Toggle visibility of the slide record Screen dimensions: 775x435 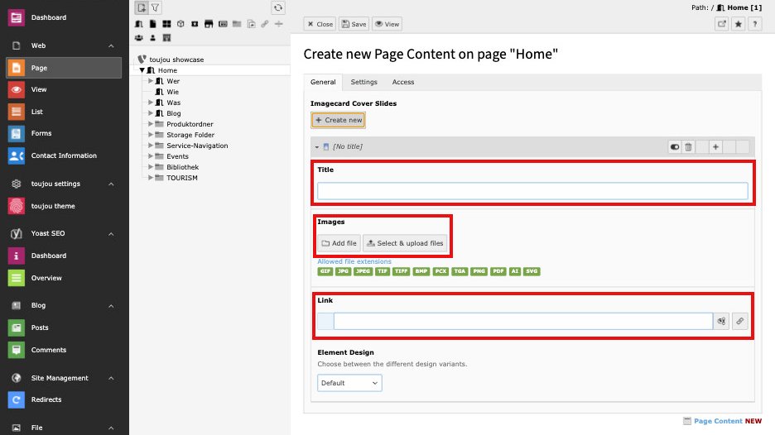pyautogui.click(x=675, y=146)
